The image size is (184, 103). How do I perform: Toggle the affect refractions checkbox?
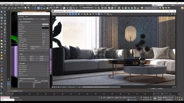[48, 70]
